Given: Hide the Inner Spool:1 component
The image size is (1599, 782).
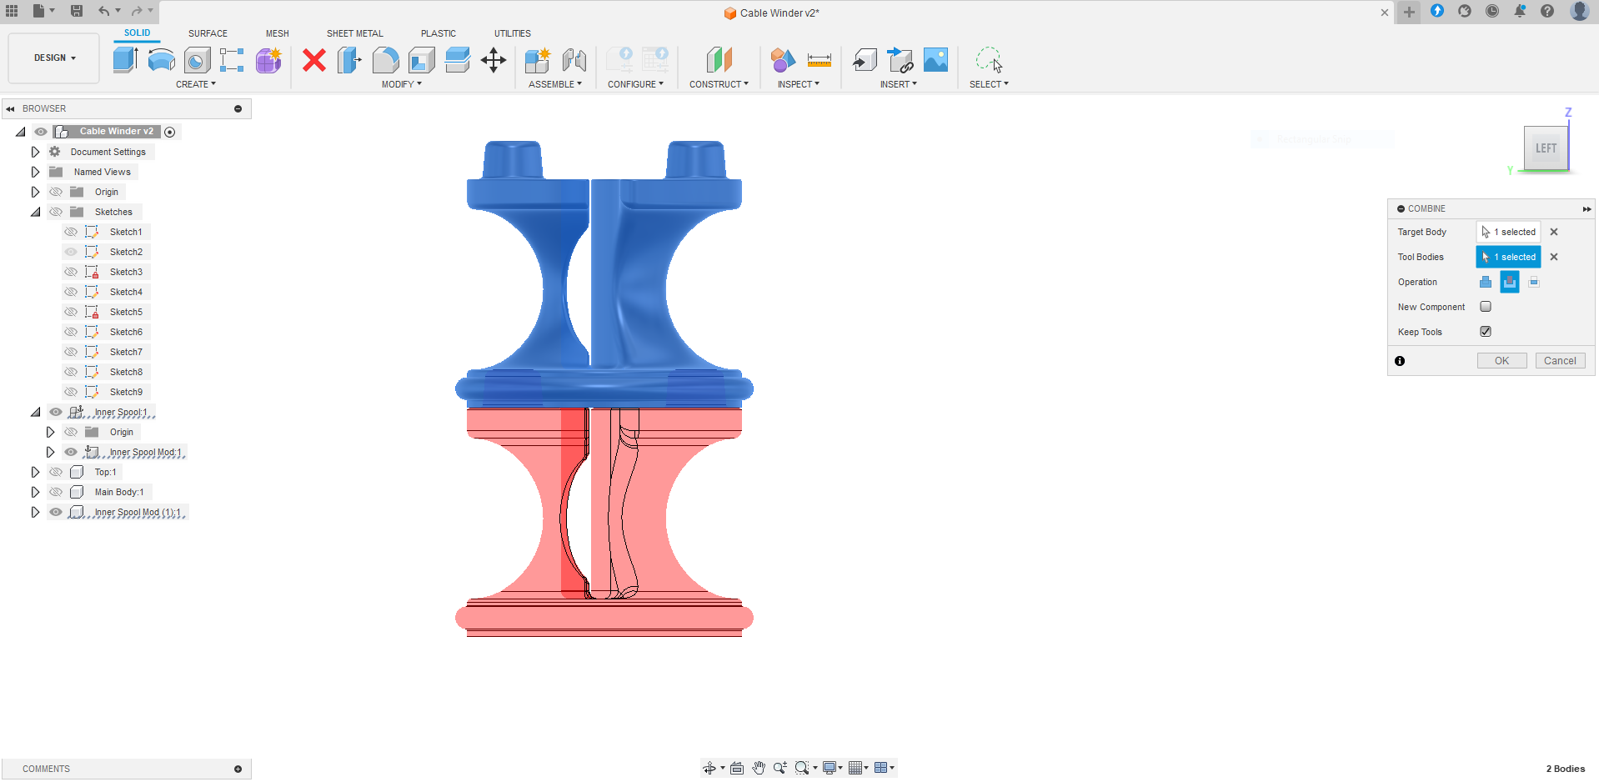Looking at the screenshot, I should coord(56,412).
